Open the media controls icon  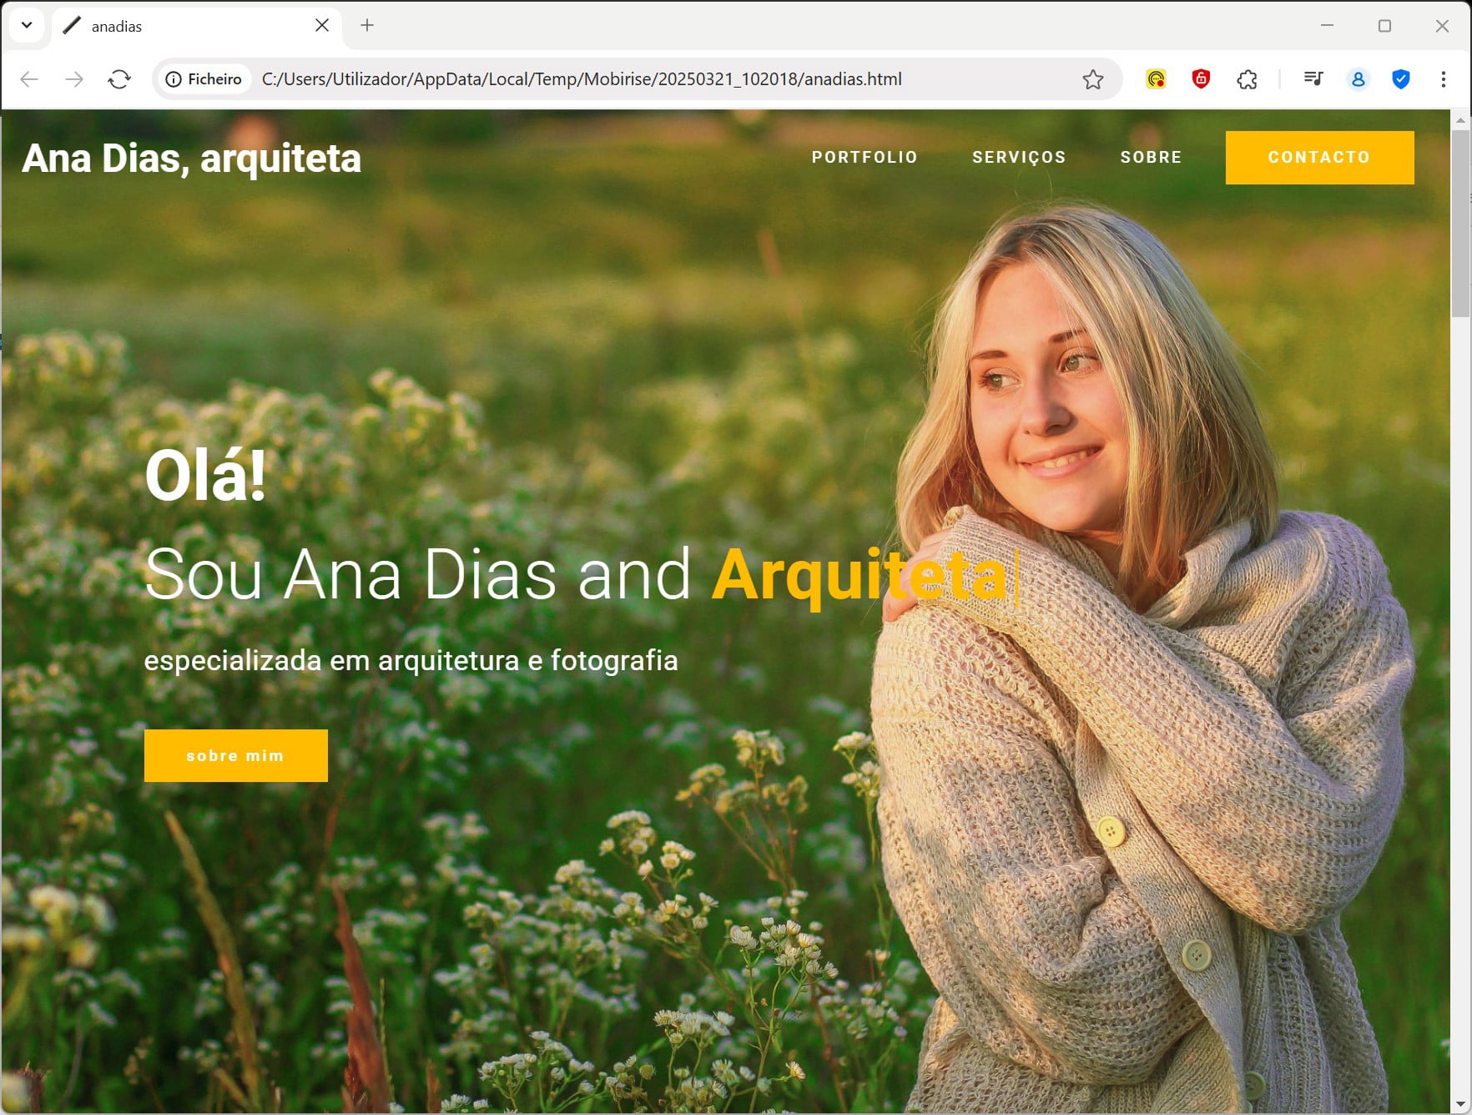(x=1313, y=79)
